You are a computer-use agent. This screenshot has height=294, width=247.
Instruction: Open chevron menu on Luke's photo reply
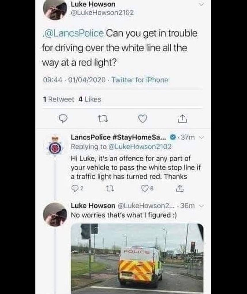(202, 206)
